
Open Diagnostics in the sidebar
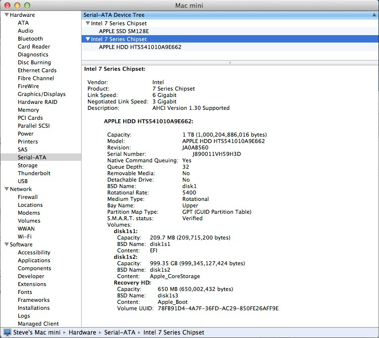click(33, 54)
